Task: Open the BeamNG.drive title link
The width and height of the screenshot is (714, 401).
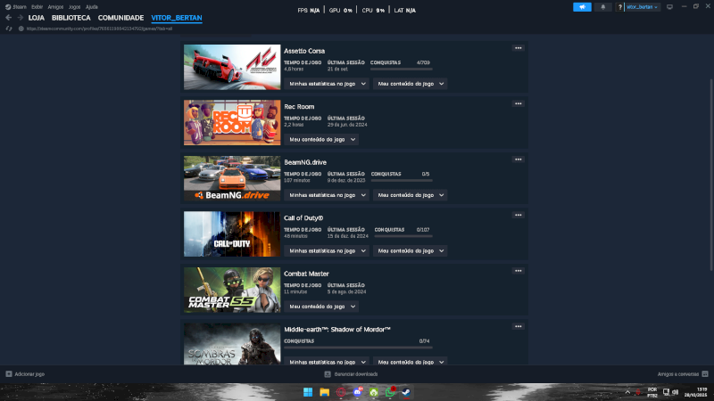Action: 305,162
